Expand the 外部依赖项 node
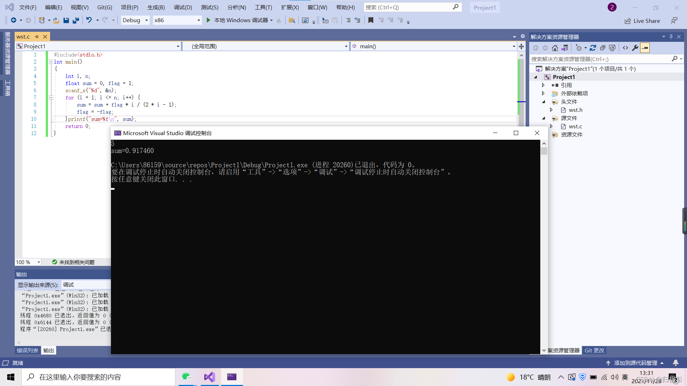This screenshot has width=687, height=386. coord(543,93)
